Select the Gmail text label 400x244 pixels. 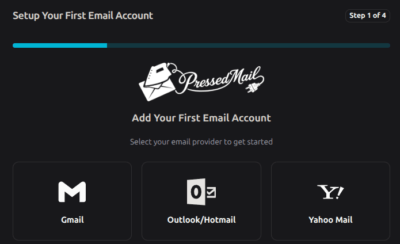click(x=72, y=220)
